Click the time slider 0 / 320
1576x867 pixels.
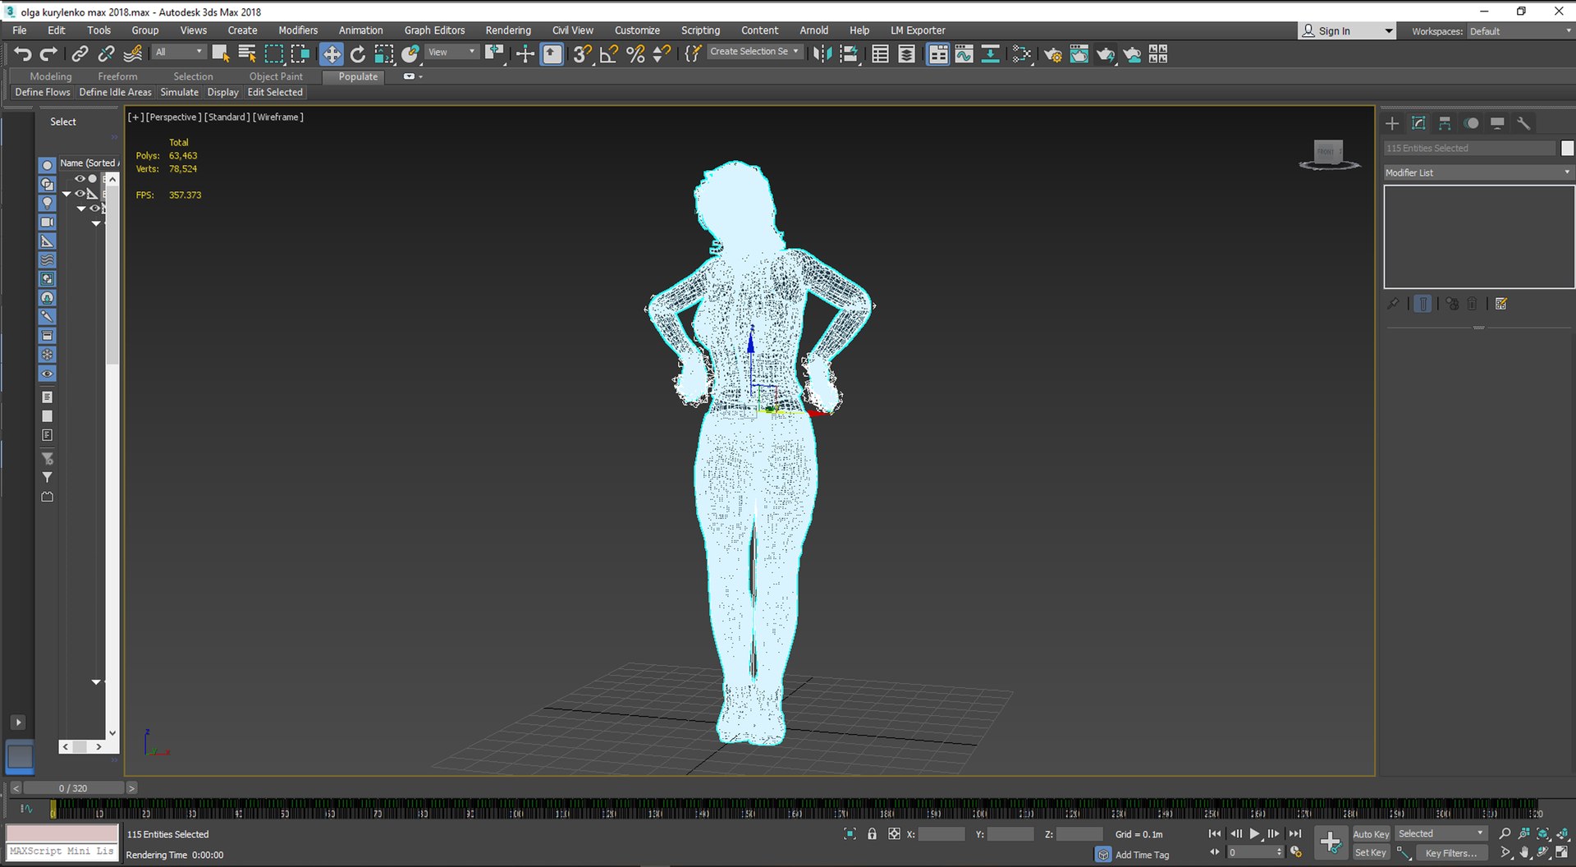(x=73, y=788)
